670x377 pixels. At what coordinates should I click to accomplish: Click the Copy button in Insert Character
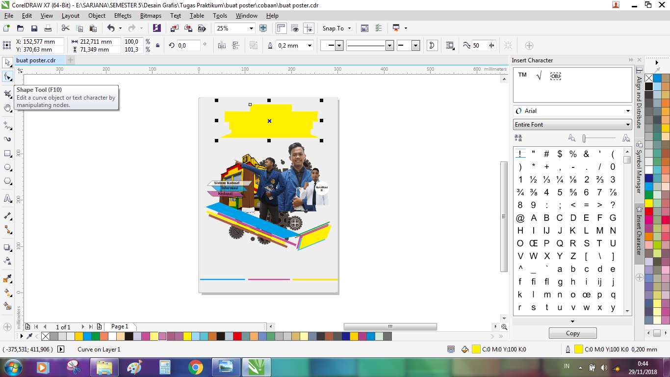[573, 333]
